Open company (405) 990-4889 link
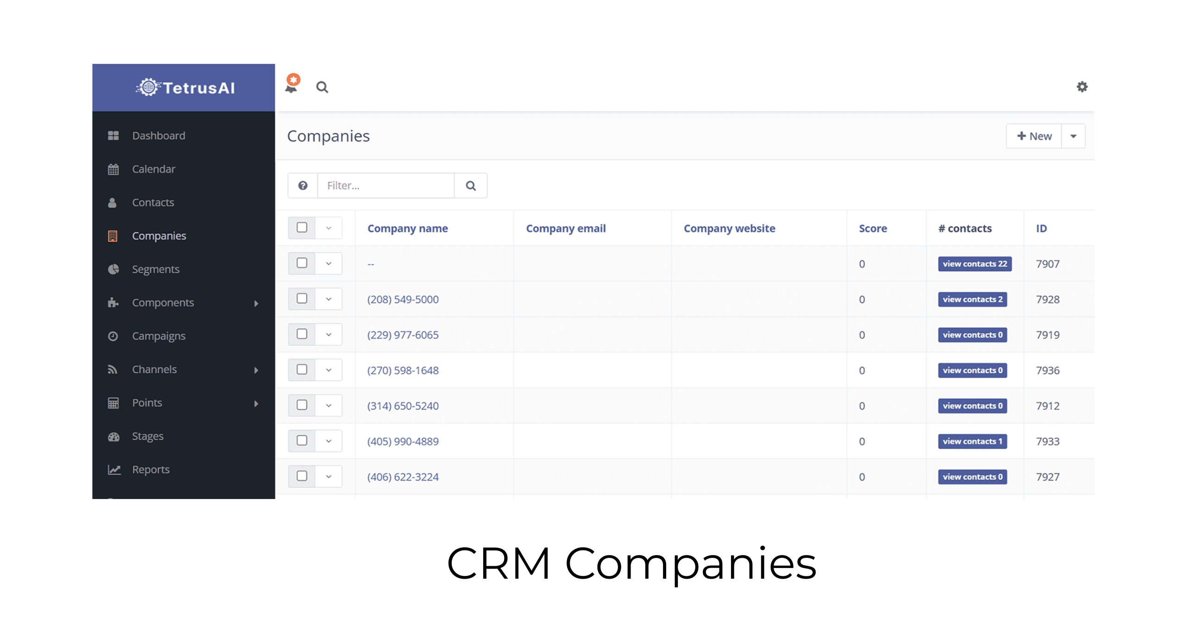The height and width of the screenshot is (619, 1186). [403, 441]
